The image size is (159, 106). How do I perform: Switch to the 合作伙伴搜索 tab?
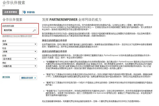point(11,12)
